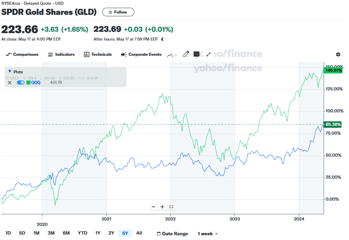Click the 223.69 after-hours price

107,30
